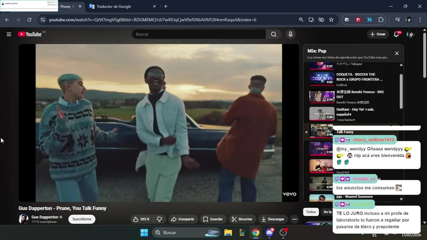Open League of Legends from the taskbar
427x240 pixels.
[x=242, y=233]
